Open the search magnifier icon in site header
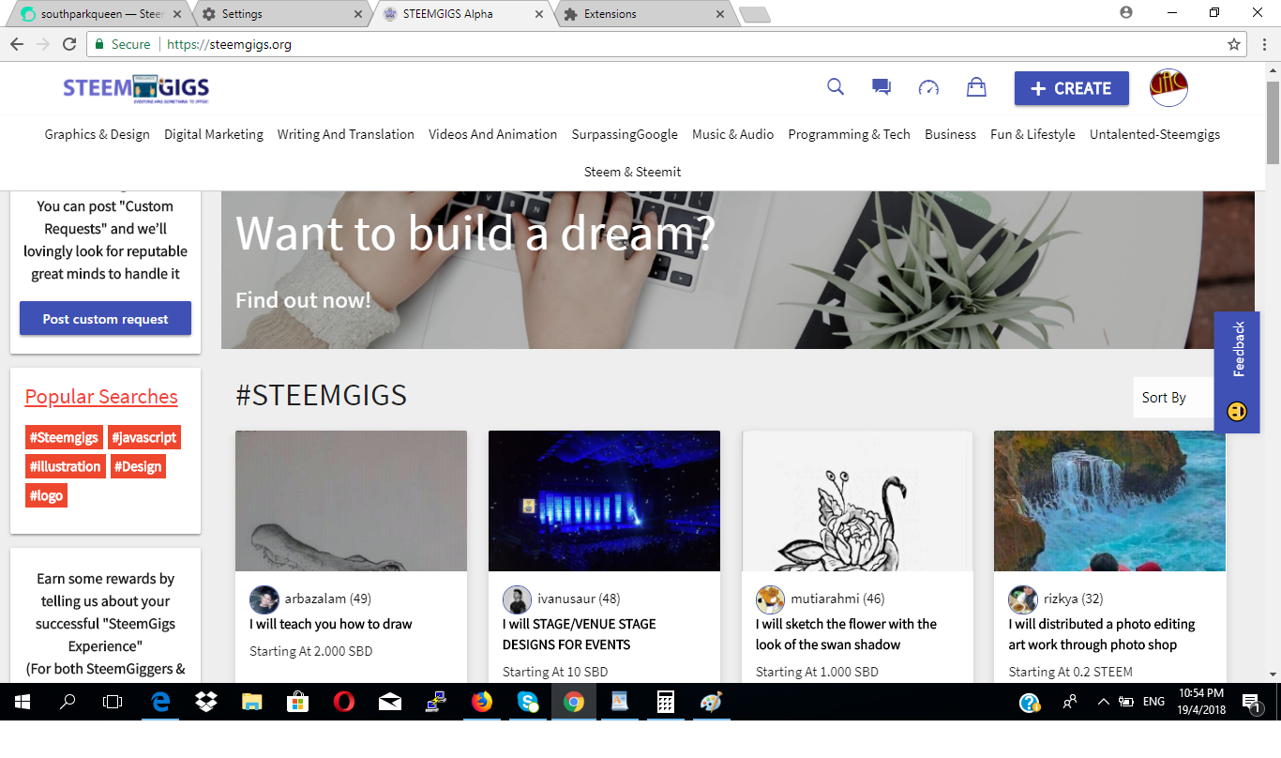 point(836,87)
